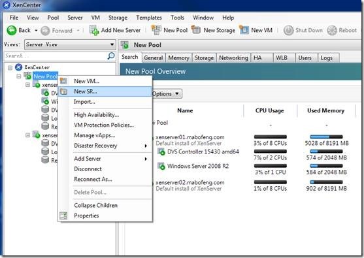Viewport: 364px width, 258px height.
Task: Click the 3% of 8 CPUs usage bar
Action: tap(270, 137)
